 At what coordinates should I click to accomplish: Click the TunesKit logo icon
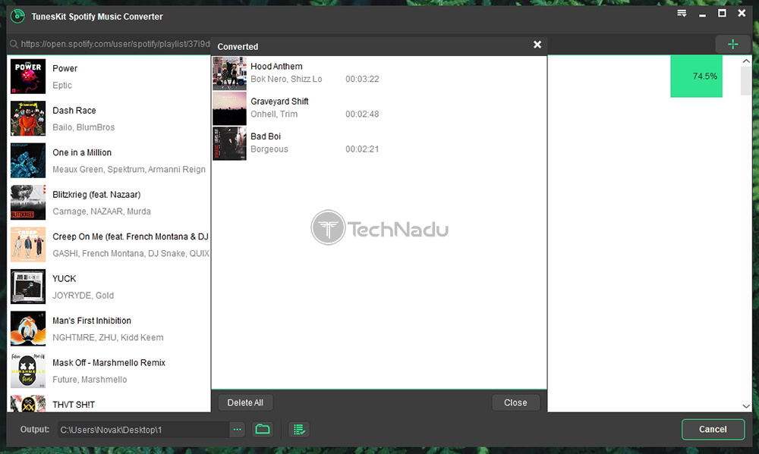pos(17,17)
